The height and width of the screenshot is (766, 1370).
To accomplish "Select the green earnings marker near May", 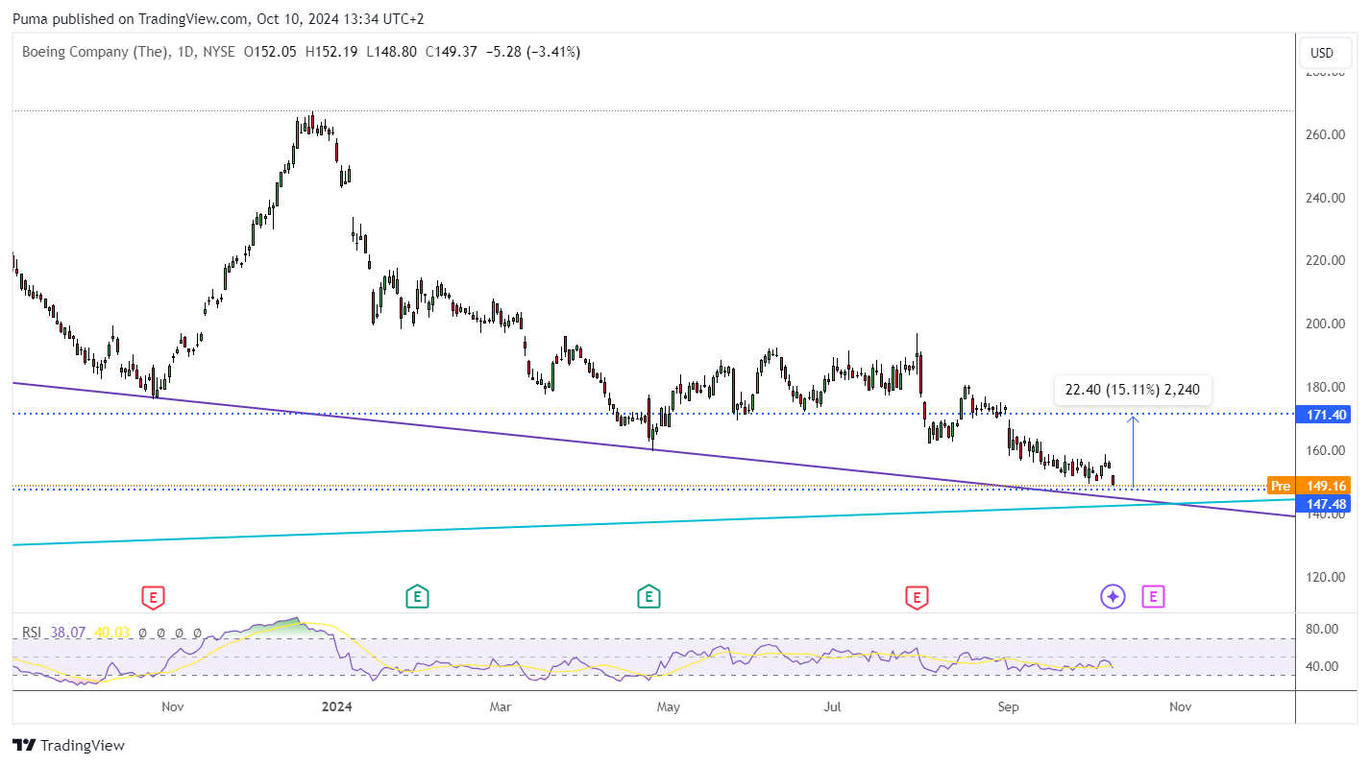I will [648, 597].
